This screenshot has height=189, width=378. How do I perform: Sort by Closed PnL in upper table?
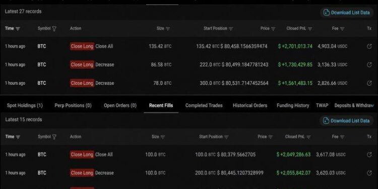tap(310, 29)
